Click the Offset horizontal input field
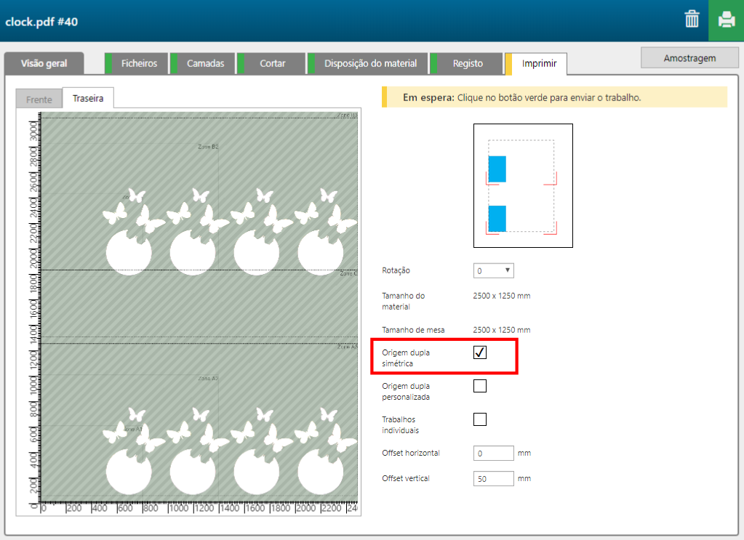744x540 pixels. coord(493,454)
